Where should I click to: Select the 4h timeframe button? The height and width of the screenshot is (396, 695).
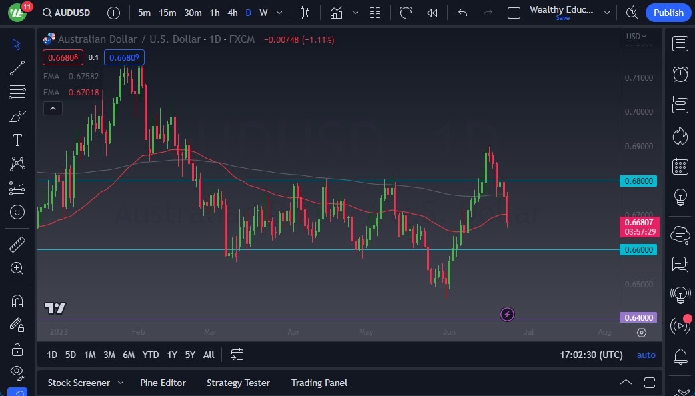(x=232, y=13)
